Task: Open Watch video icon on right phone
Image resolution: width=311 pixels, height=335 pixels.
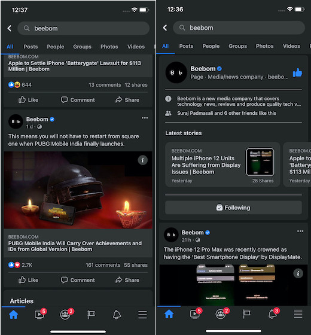Action: point(196,313)
